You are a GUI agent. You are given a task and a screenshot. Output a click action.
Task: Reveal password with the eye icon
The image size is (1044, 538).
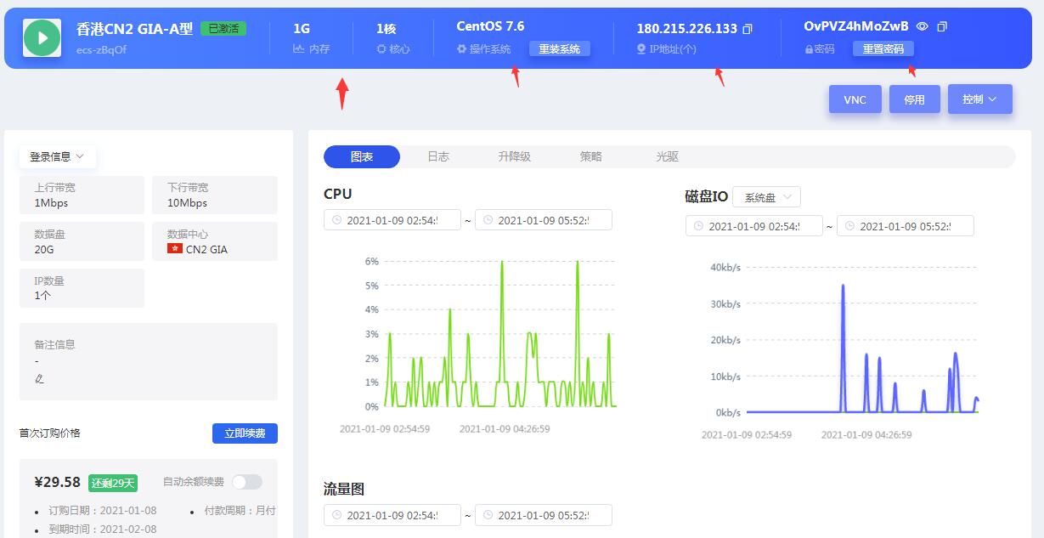pyautogui.click(x=923, y=26)
